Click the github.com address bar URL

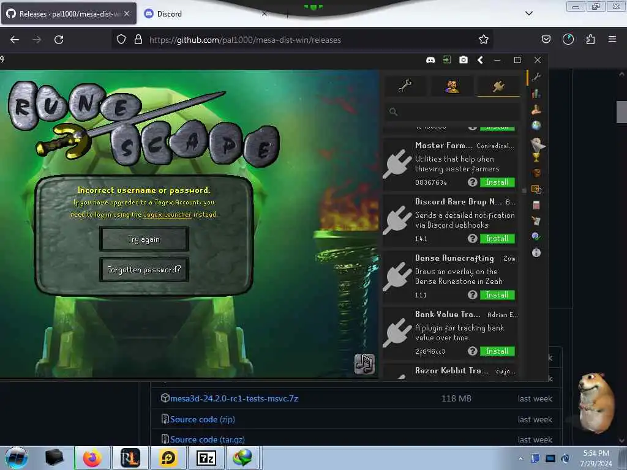[x=245, y=40]
